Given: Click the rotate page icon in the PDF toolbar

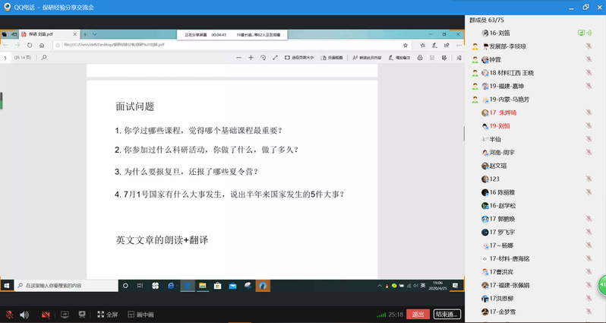Looking at the screenshot, I should click(263, 58).
